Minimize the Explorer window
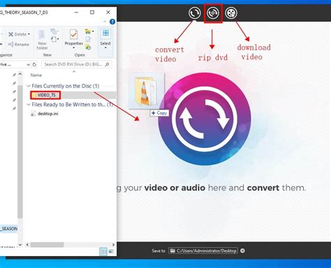The height and width of the screenshot is (268, 331). coord(76,13)
